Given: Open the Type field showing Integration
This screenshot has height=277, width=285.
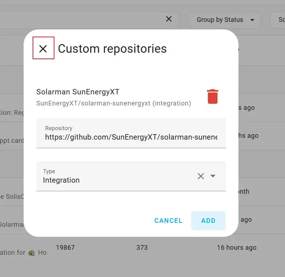Looking at the screenshot, I should coord(115,180).
